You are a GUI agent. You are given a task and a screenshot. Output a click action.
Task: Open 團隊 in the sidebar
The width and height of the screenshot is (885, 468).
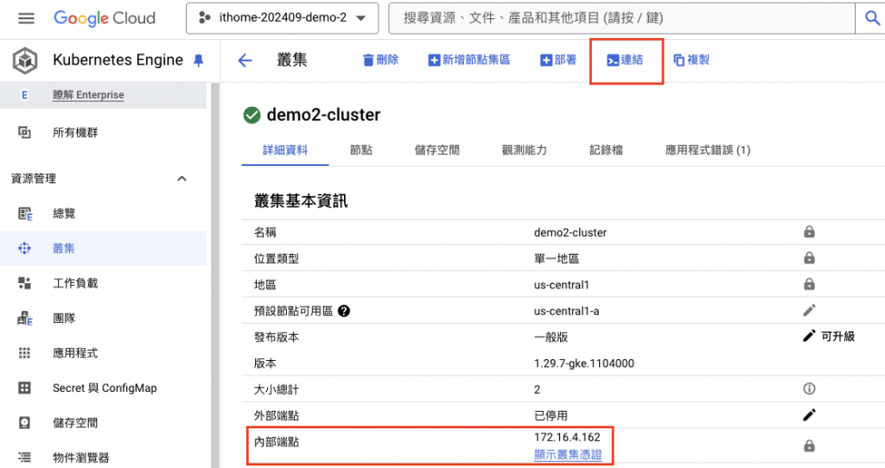[x=64, y=318]
